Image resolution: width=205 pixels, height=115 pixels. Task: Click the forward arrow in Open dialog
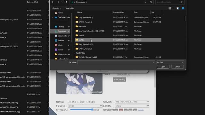pyautogui.click(x=58, y=2)
